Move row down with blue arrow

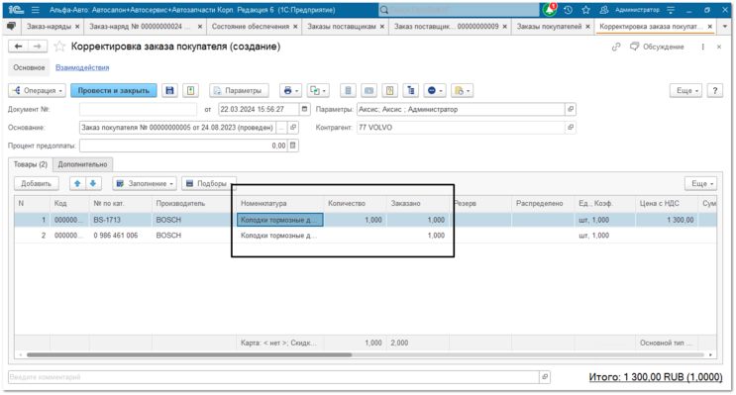(x=93, y=183)
